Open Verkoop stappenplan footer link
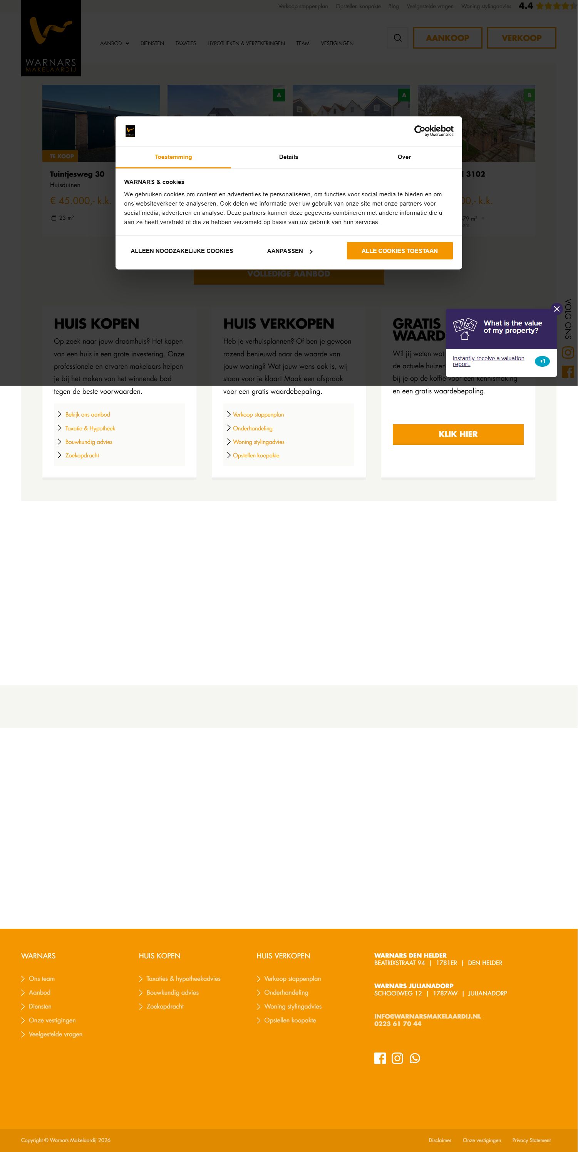The height and width of the screenshot is (1152, 578). 293,978
